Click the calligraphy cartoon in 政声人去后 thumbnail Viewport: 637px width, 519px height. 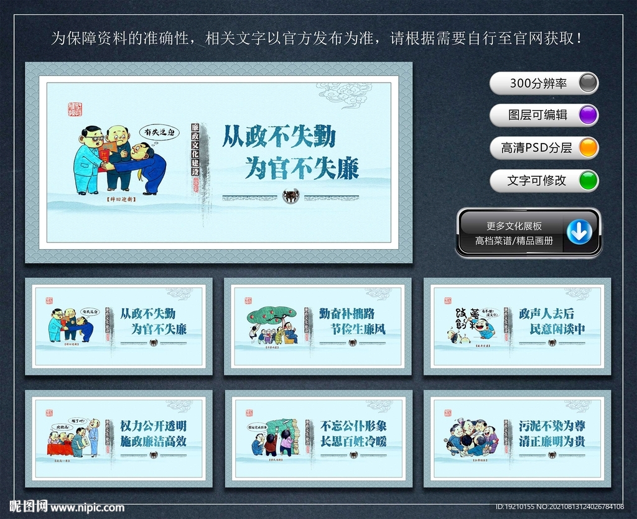pyautogui.click(x=473, y=326)
